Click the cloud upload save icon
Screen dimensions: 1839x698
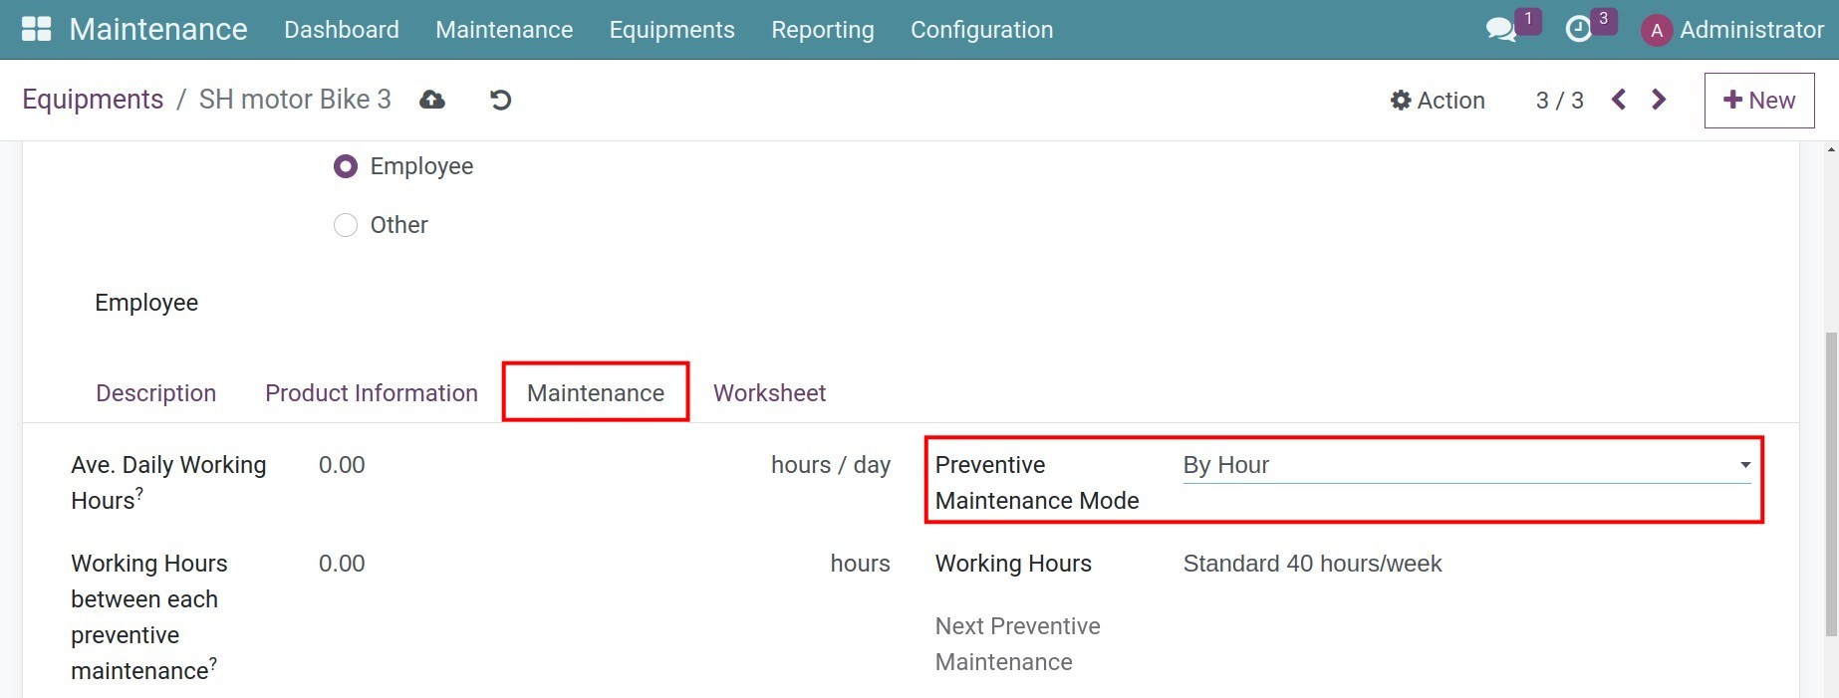[432, 100]
